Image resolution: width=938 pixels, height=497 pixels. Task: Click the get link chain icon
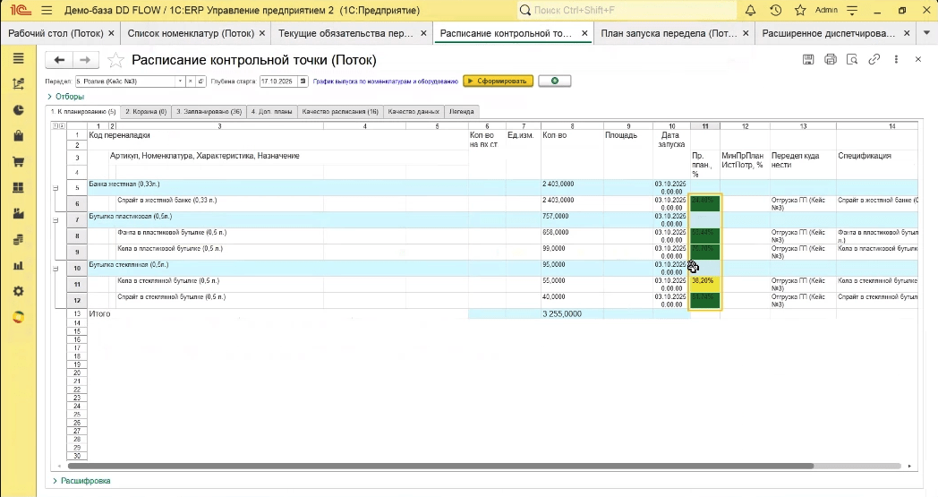(x=874, y=60)
